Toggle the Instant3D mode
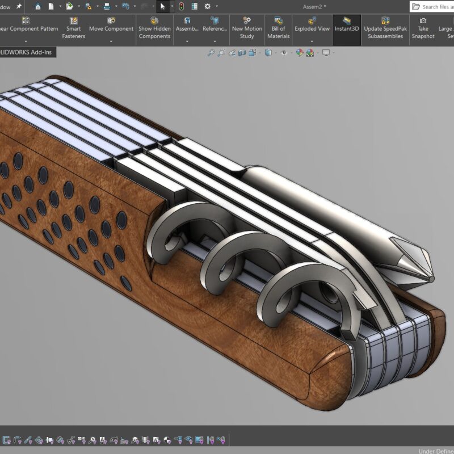This screenshot has width=454, height=454. point(347,28)
